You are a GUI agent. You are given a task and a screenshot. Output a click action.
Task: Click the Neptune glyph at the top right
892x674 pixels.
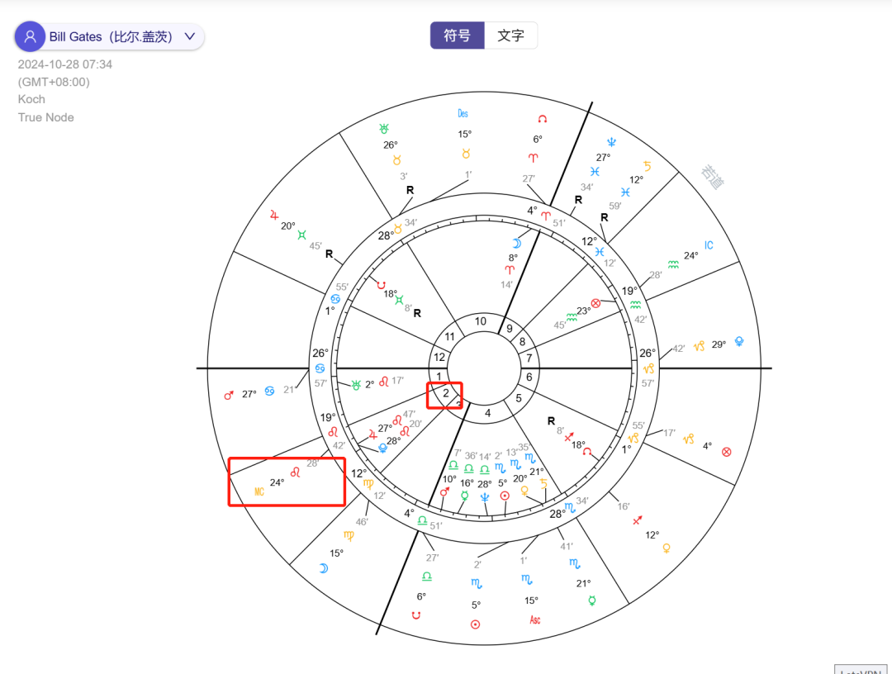(610, 142)
